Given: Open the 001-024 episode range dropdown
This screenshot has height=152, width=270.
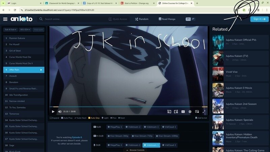Looking at the screenshot, I should tap(25, 30).
